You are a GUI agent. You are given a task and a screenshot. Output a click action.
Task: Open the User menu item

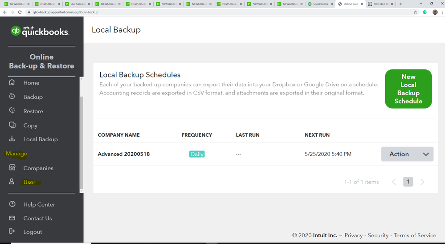(x=29, y=182)
